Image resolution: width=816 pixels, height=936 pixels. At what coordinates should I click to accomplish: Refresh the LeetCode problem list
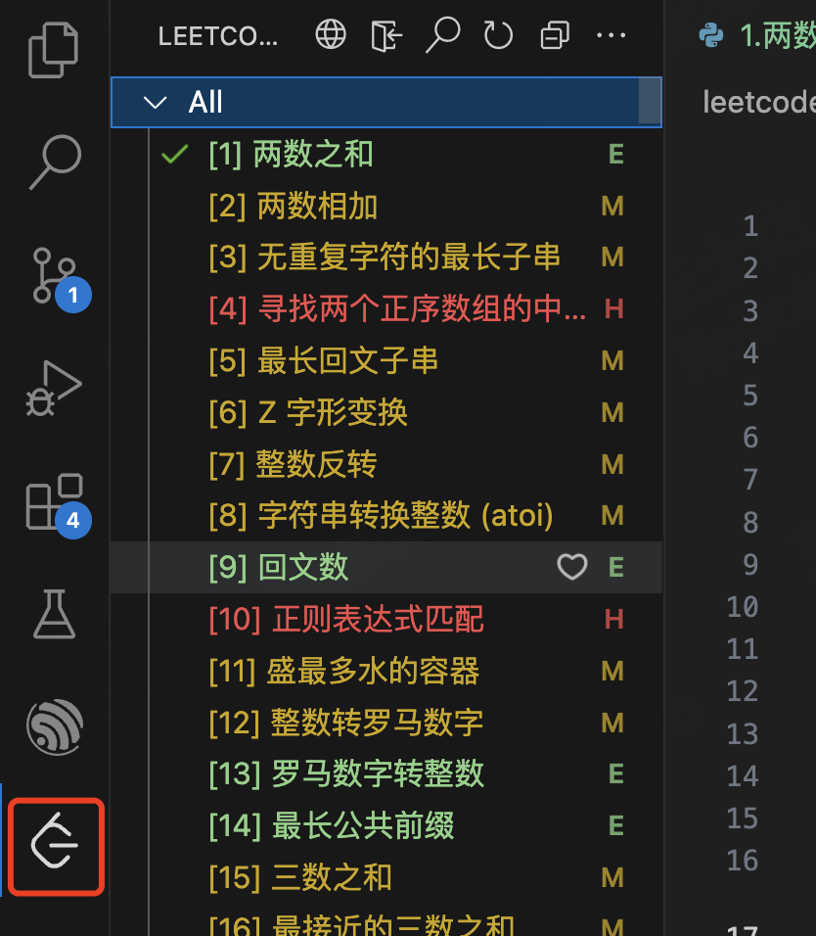(x=498, y=35)
